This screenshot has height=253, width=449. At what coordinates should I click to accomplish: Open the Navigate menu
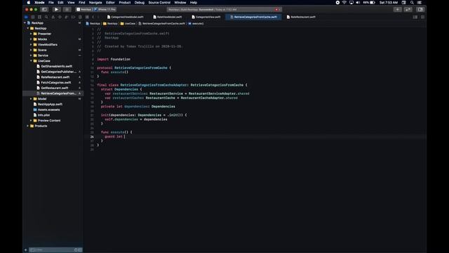click(95, 3)
